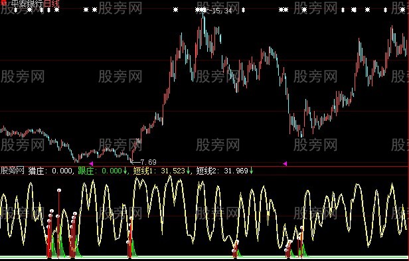Click the magenta triangle marker near 7.69

click(91, 163)
